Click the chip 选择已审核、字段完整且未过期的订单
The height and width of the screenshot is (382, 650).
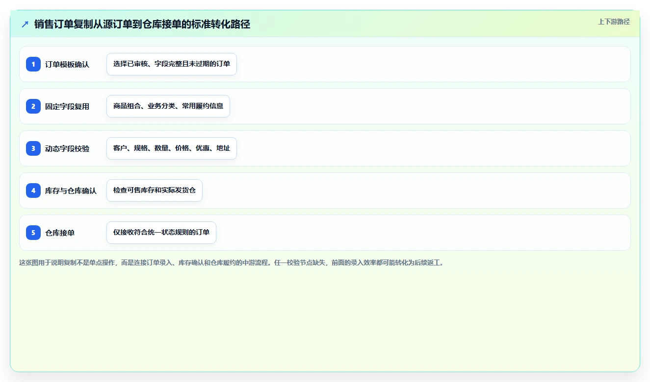[x=172, y=64]
